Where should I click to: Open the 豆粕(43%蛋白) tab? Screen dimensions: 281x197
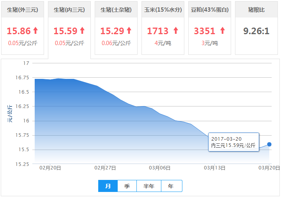click(209, 10)
